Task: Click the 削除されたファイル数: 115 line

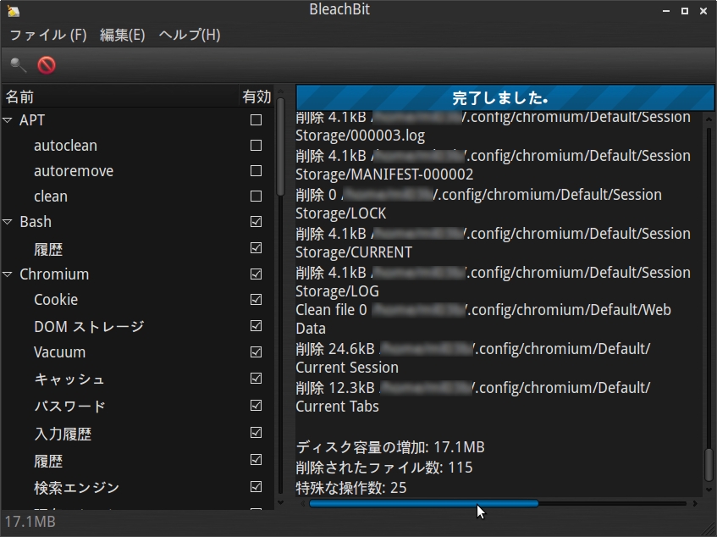Action: [x=384, y=468]
